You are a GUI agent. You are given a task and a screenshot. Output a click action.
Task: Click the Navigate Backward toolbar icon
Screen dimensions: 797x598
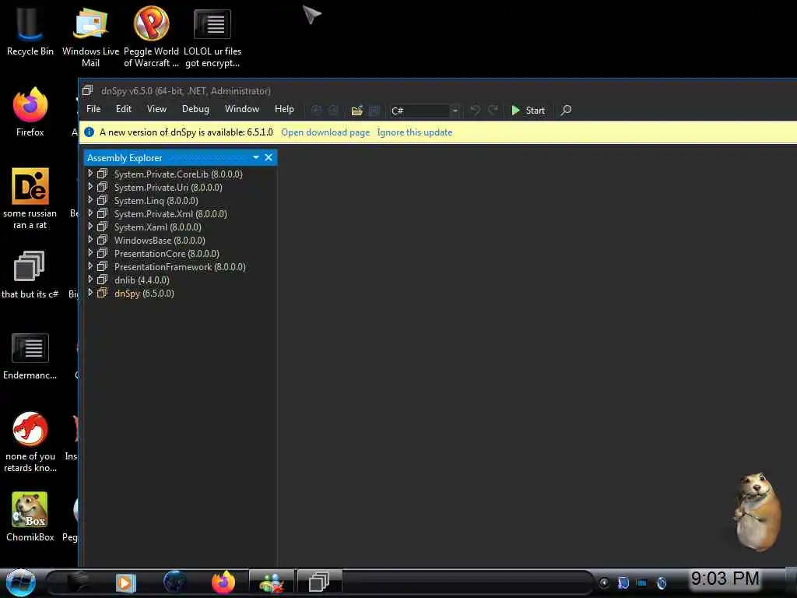(316, 111)
